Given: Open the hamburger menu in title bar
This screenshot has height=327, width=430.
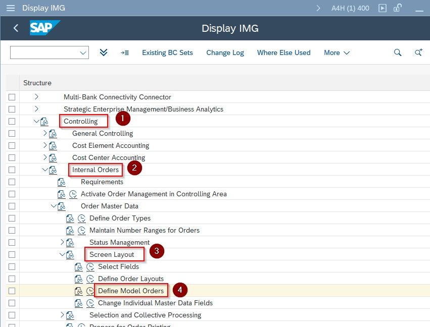Looking at the screenshot, I should click(x=11, y=8).
